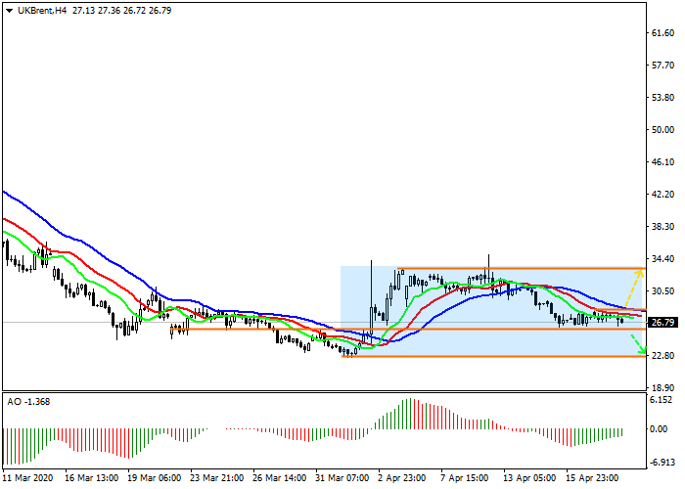
Task: Click the AO -1.368 indicator label
Action: [28, 402]
